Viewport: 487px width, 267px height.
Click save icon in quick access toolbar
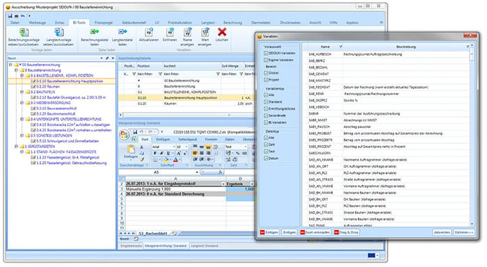[x=10, y=15]
